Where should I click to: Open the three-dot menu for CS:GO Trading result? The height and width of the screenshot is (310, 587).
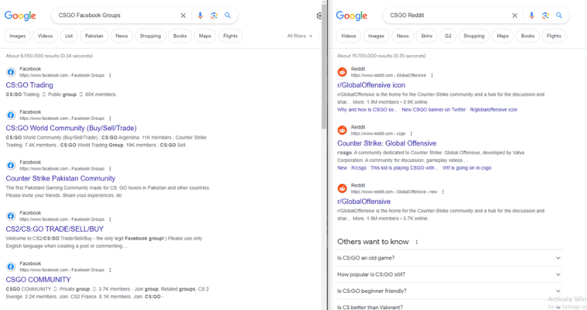(110, 76)
